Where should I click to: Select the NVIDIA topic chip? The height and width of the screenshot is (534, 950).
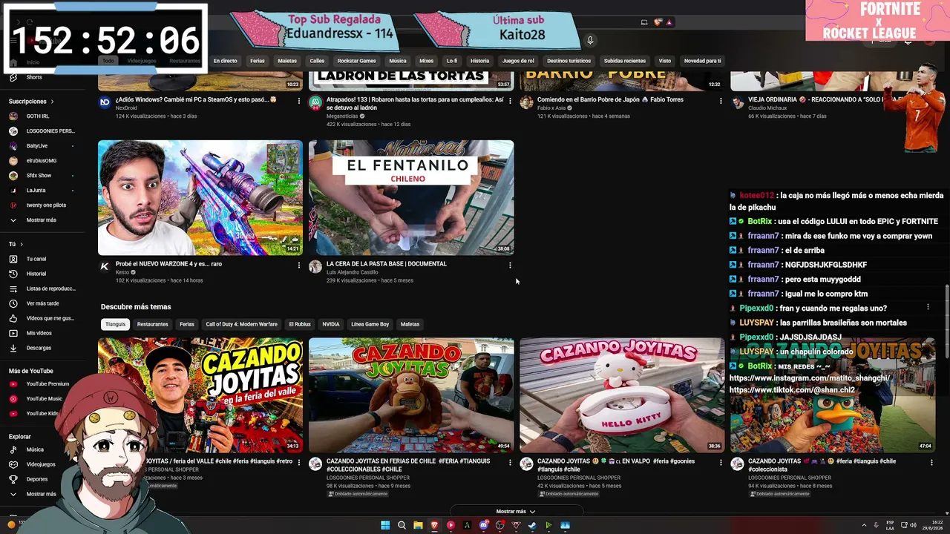click(330, 324)
